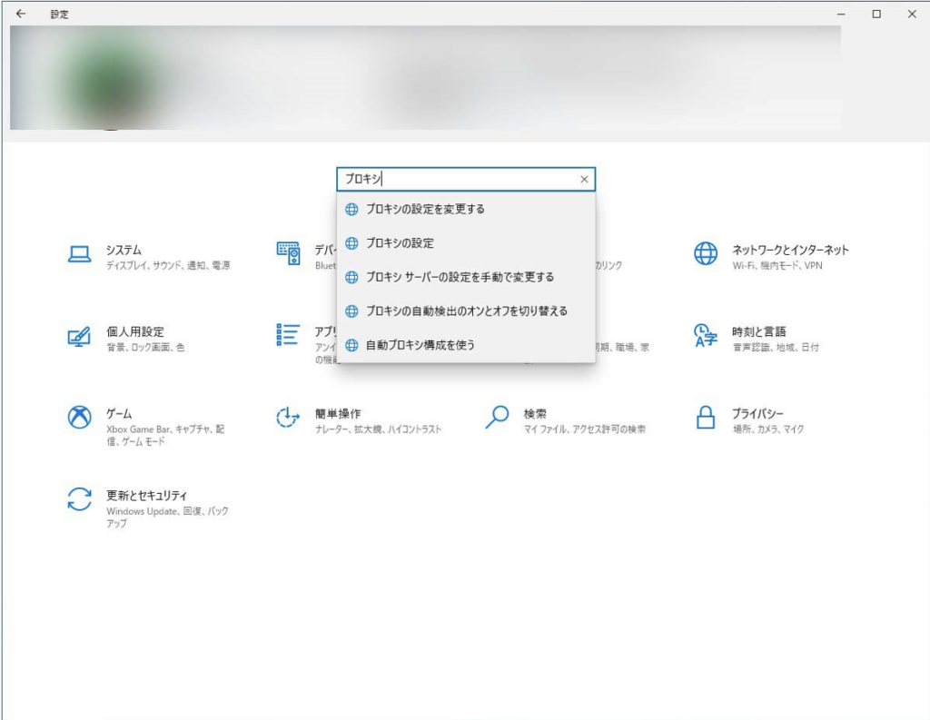Open the '更新とセキュリティ' settings link
Viewport: 930px width, 720px height.
(x=146, y=496)
